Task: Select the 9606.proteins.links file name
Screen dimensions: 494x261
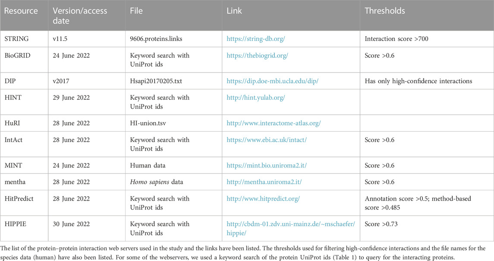Action: click(x=156, y=39)
